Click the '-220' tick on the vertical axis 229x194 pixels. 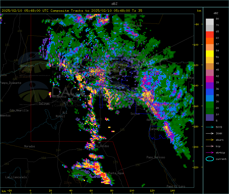coord(195,167)
